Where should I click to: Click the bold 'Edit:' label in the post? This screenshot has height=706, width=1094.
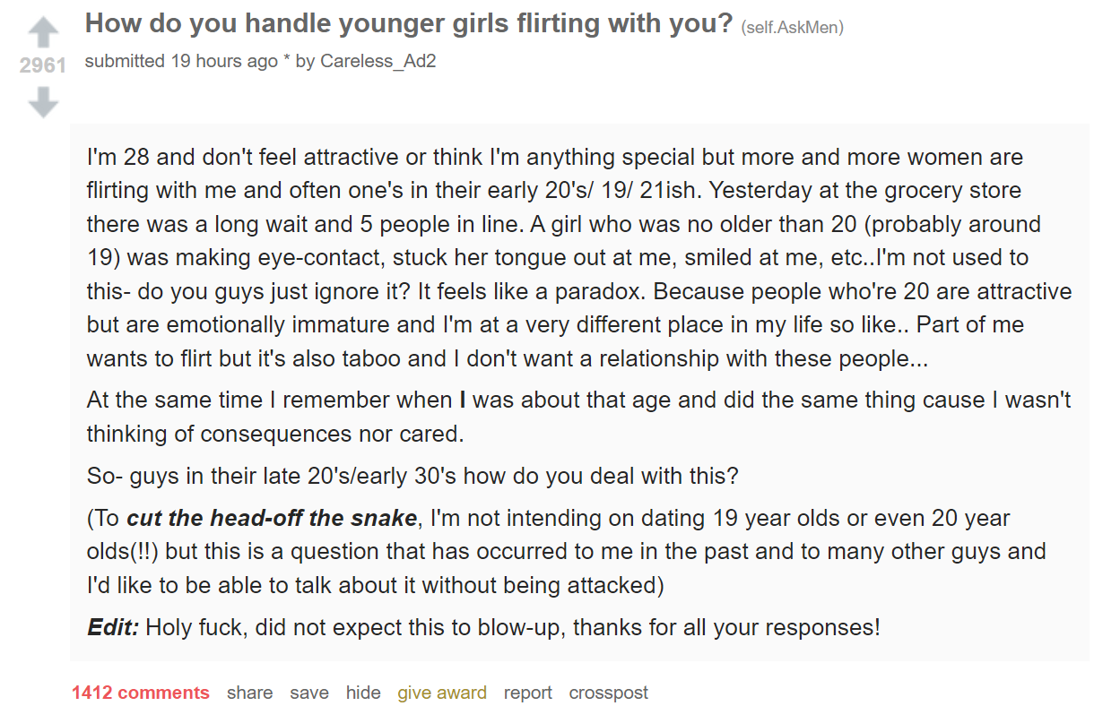pyautogui.click(x=113, y=626)
